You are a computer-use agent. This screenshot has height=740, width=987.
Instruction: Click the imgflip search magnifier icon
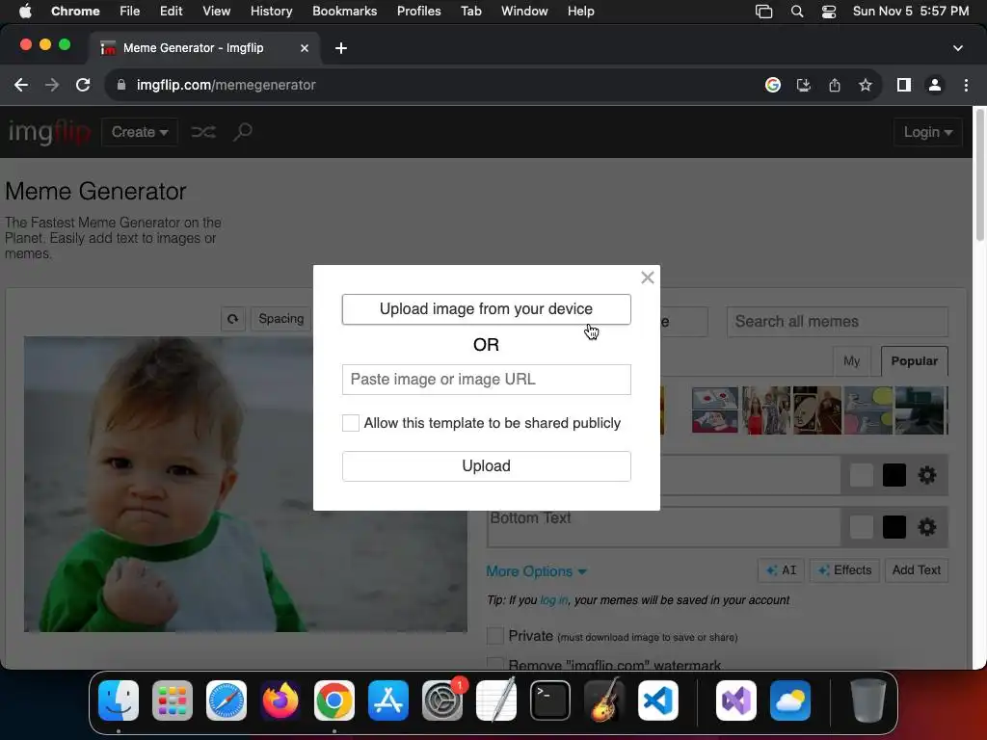click(242, 132)
